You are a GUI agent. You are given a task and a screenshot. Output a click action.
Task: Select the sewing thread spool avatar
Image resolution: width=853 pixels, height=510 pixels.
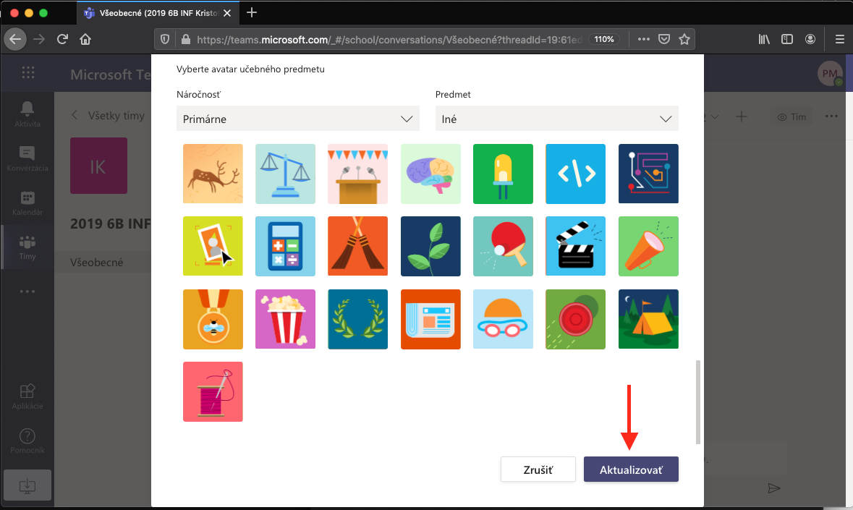(x=213, y=391)
